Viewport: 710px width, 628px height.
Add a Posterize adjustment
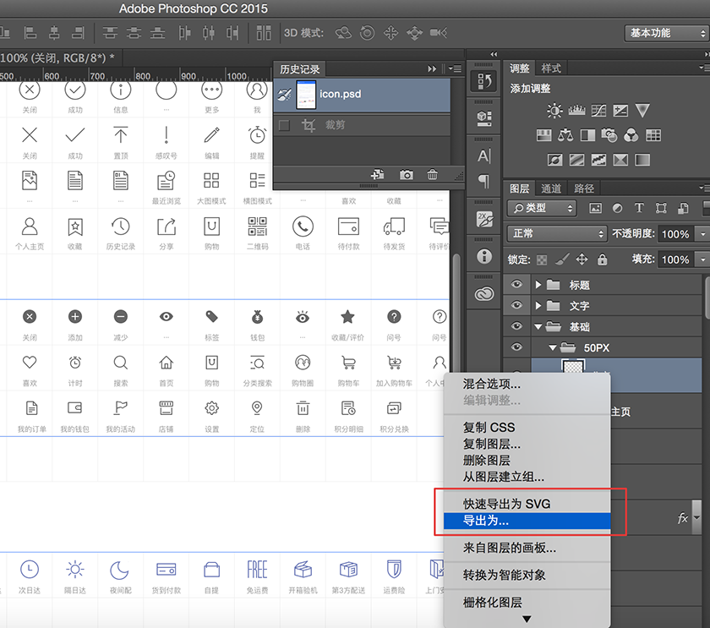[576, 160]
